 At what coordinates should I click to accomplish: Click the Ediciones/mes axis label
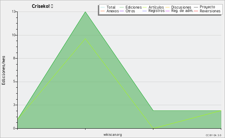(x=3, y=70)
